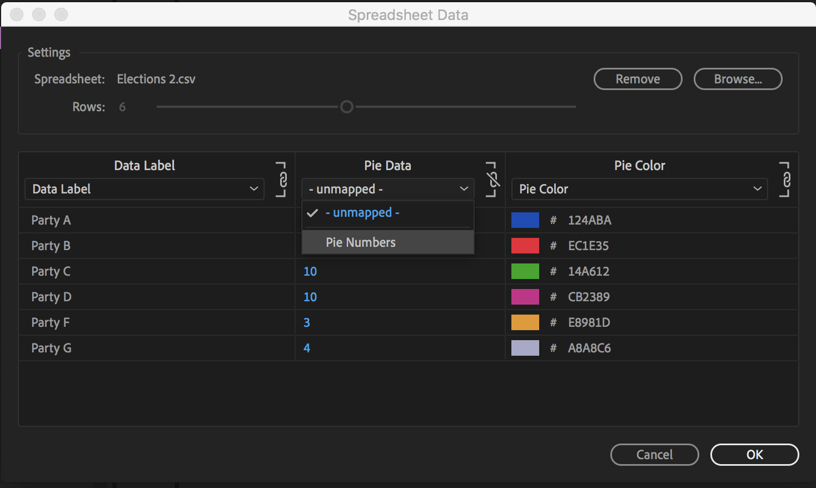
Task: Edit the CB2389 hex value for Party D
Action: (588, 296)
